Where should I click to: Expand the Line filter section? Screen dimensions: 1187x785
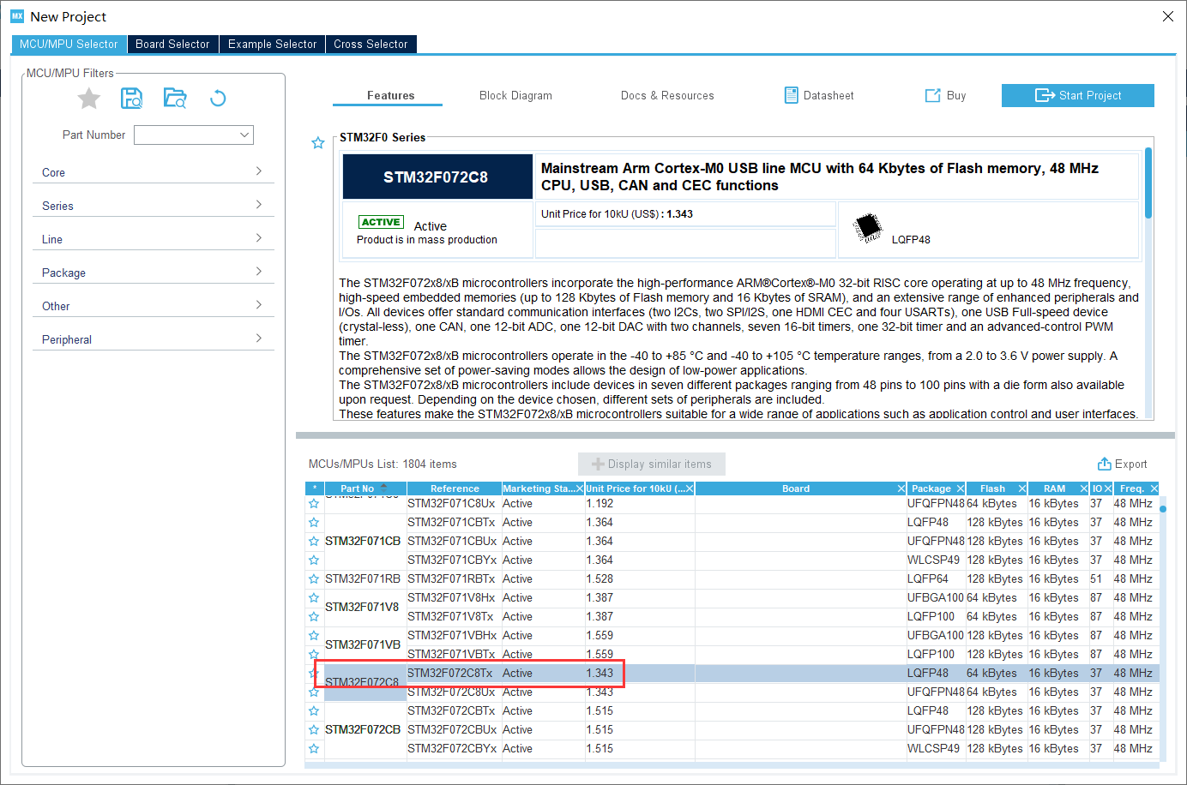coord(153,239)
